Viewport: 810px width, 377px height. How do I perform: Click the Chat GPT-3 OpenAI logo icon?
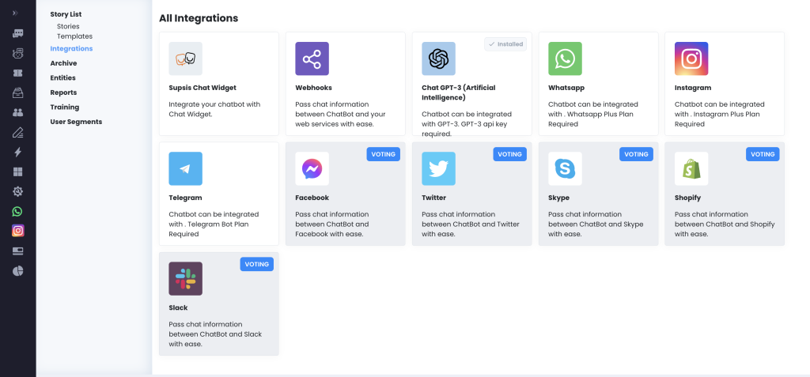point(438,58)
